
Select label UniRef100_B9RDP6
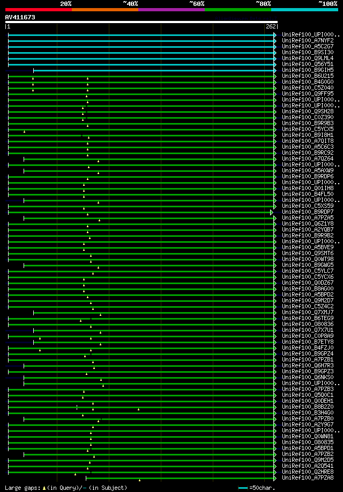pos(308,176)
